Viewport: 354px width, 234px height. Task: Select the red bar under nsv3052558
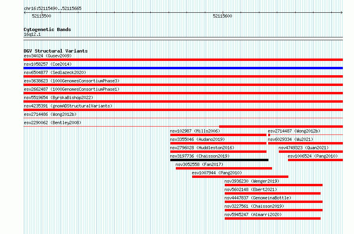[224, 168]
